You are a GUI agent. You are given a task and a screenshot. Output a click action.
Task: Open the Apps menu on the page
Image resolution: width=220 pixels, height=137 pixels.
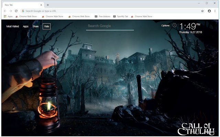click(x=26, y=26)
